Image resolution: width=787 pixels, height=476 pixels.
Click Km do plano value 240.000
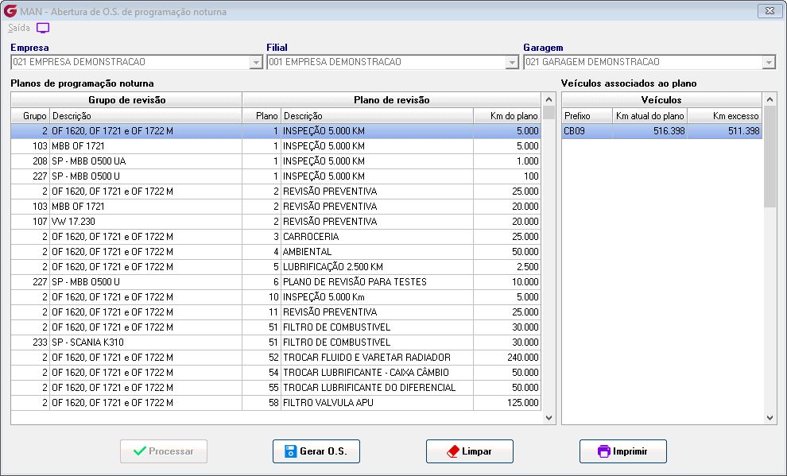pos(522,357)
